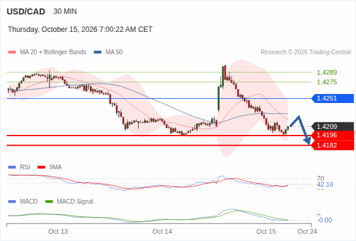Image resolution: width=356 pixels, height=241 pixels.
Task: Click the MACD legend color swatch
Action: pyautogui.click(x=12, y=202)
